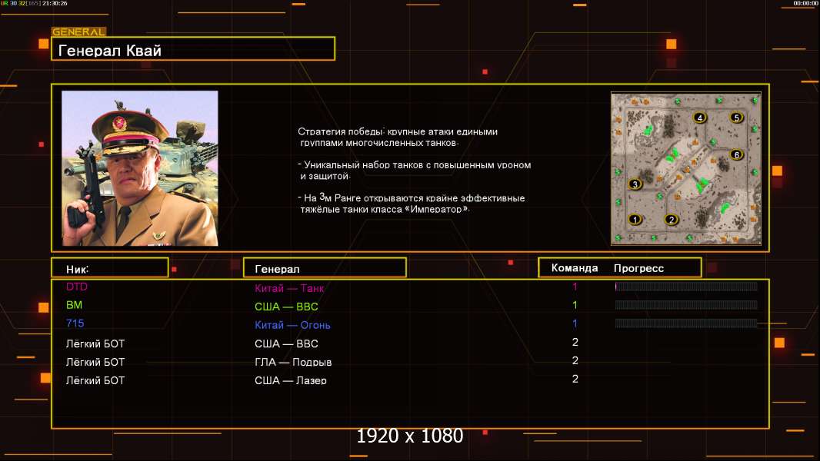Click start position 5 on the minimap
The width and height of the screenshot is (820, 461).
pos(737,118)
